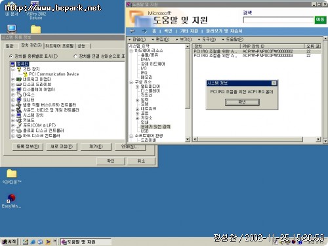This screenshot has height=246, width=328.
Task: Click the 시스템 장치 device icon
Action: point(19,115)
